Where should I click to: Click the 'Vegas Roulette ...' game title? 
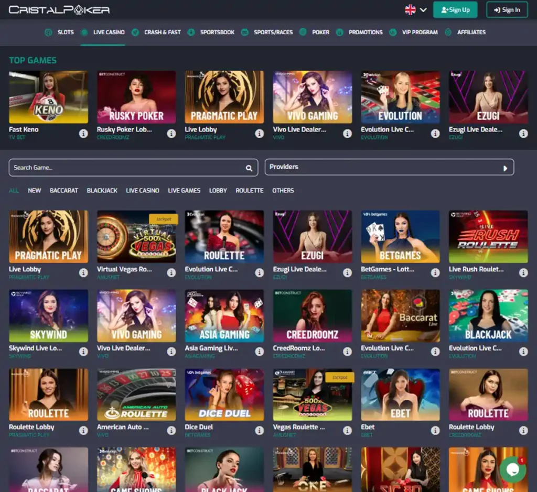[x=298, y=427]
